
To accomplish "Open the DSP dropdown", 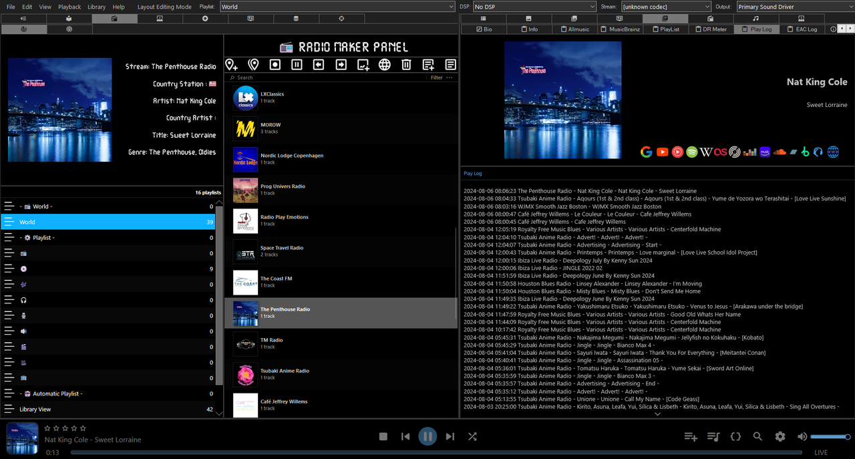I will pyautogui.click(x=534, y=7).
